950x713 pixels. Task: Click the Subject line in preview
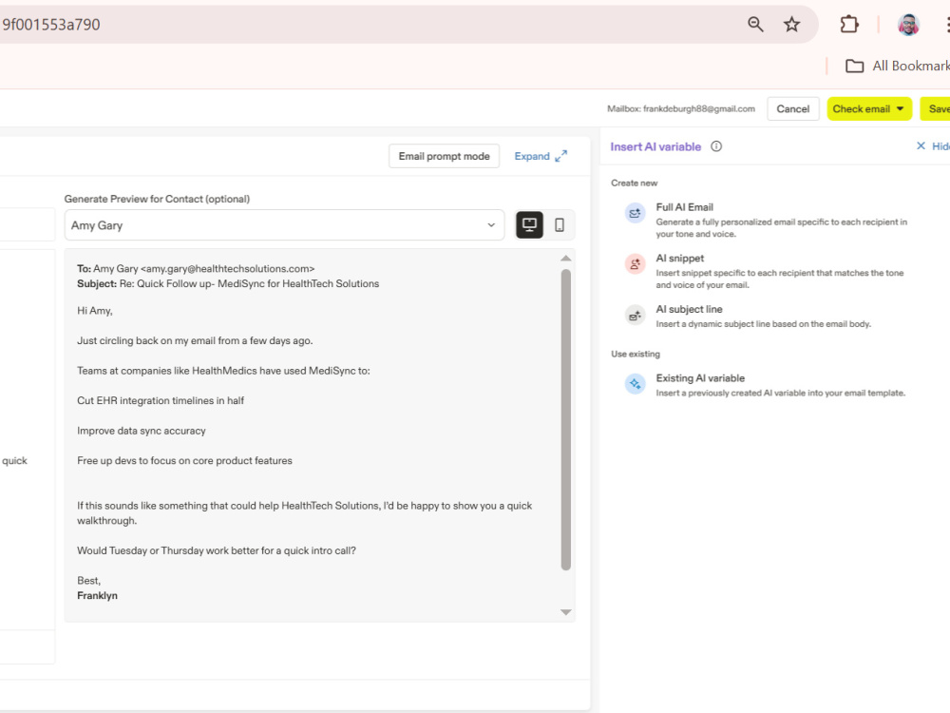(228, 283)
